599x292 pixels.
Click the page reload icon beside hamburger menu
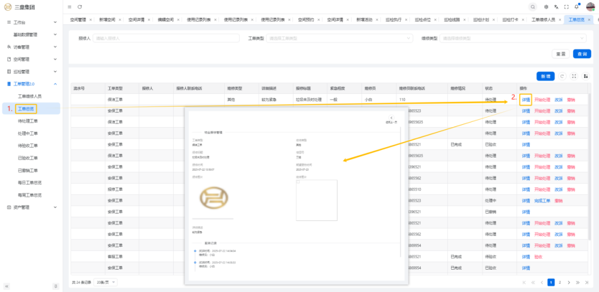tap(80, 6)
